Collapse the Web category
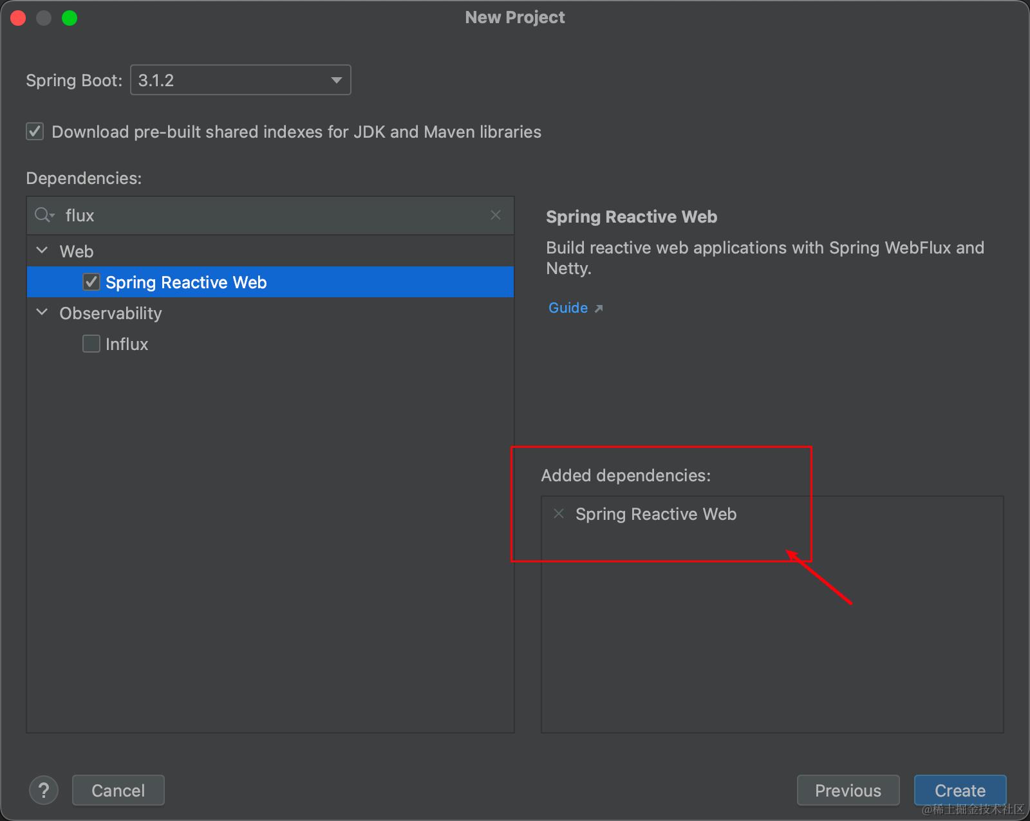Screen dimensions: 1030x821 [42, 250]
